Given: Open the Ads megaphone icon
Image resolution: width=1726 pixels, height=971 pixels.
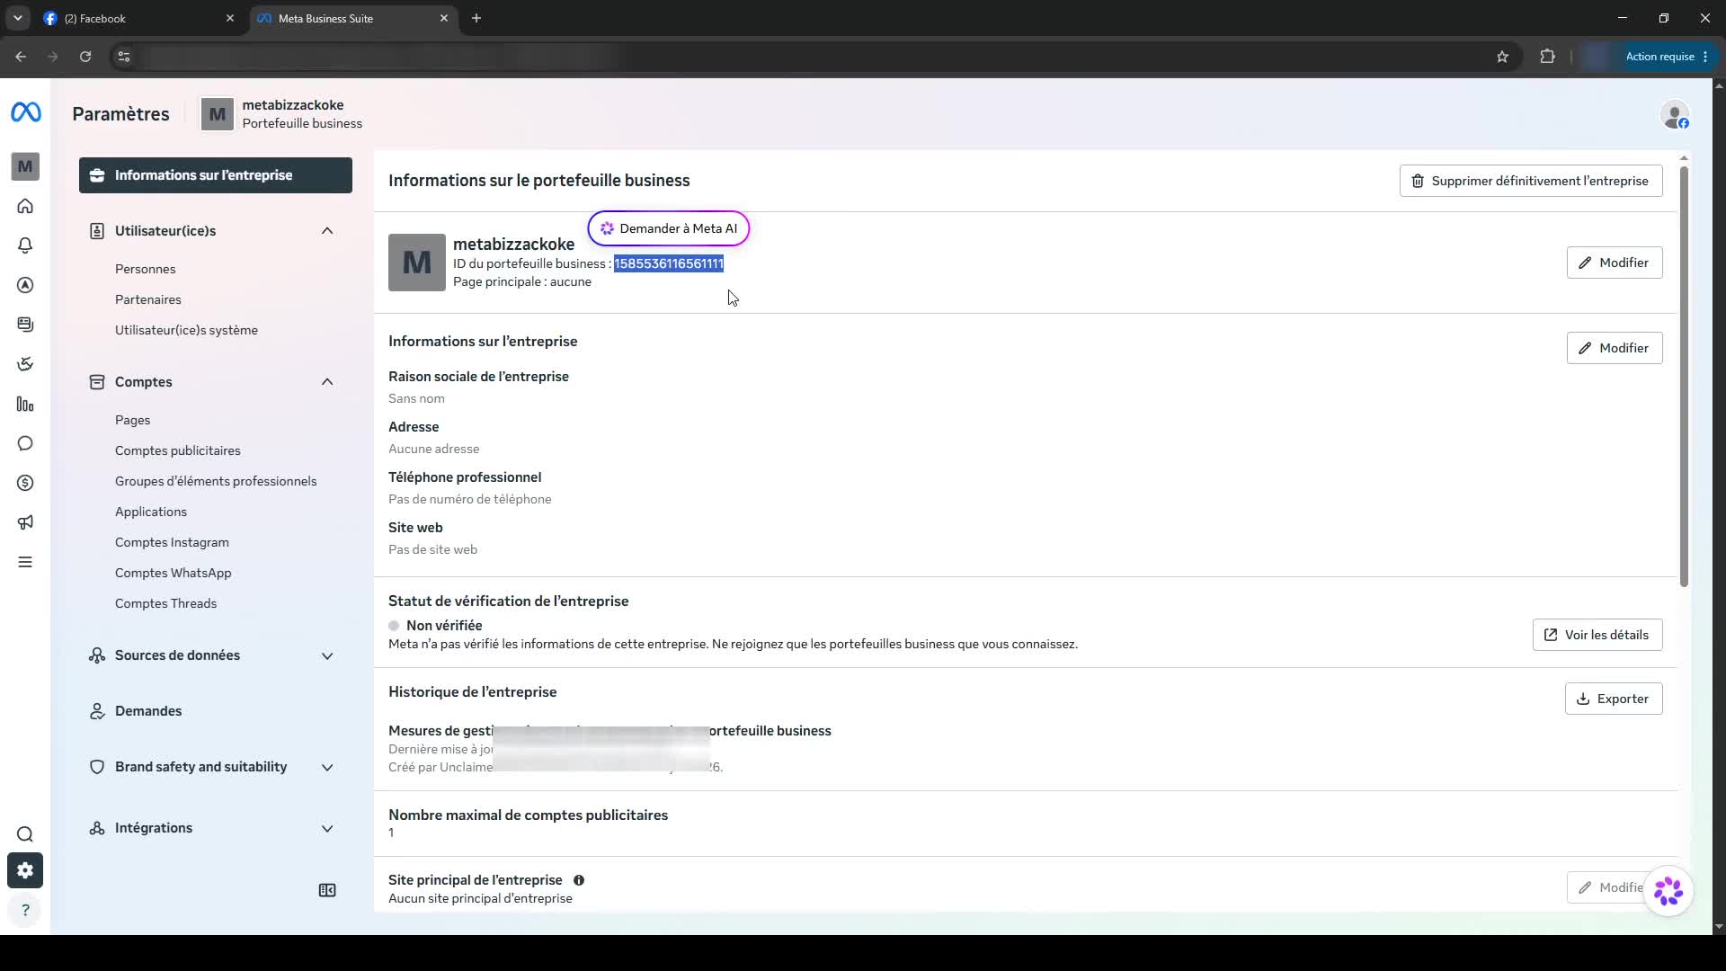Looking at the screenshot, I should (x=25, y=522).
